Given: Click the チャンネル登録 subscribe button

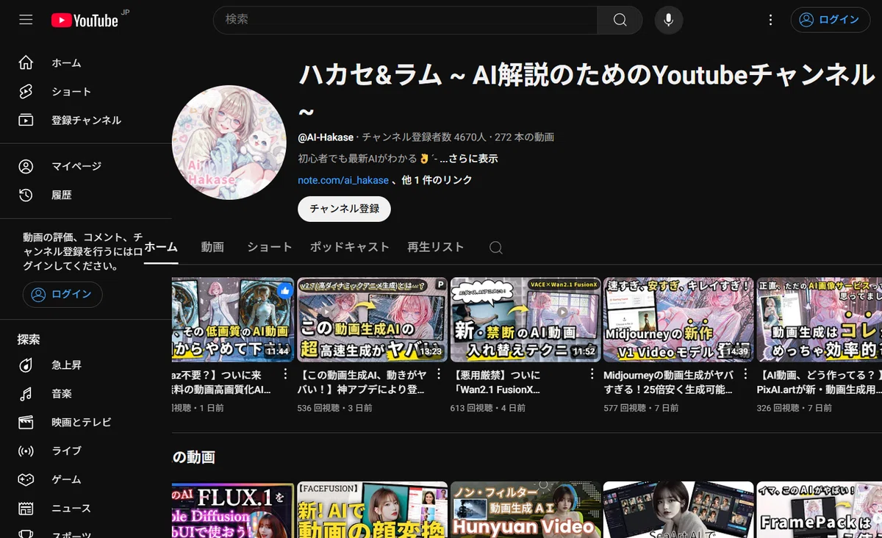Looking at the screenshot, I should coord(344,209).
